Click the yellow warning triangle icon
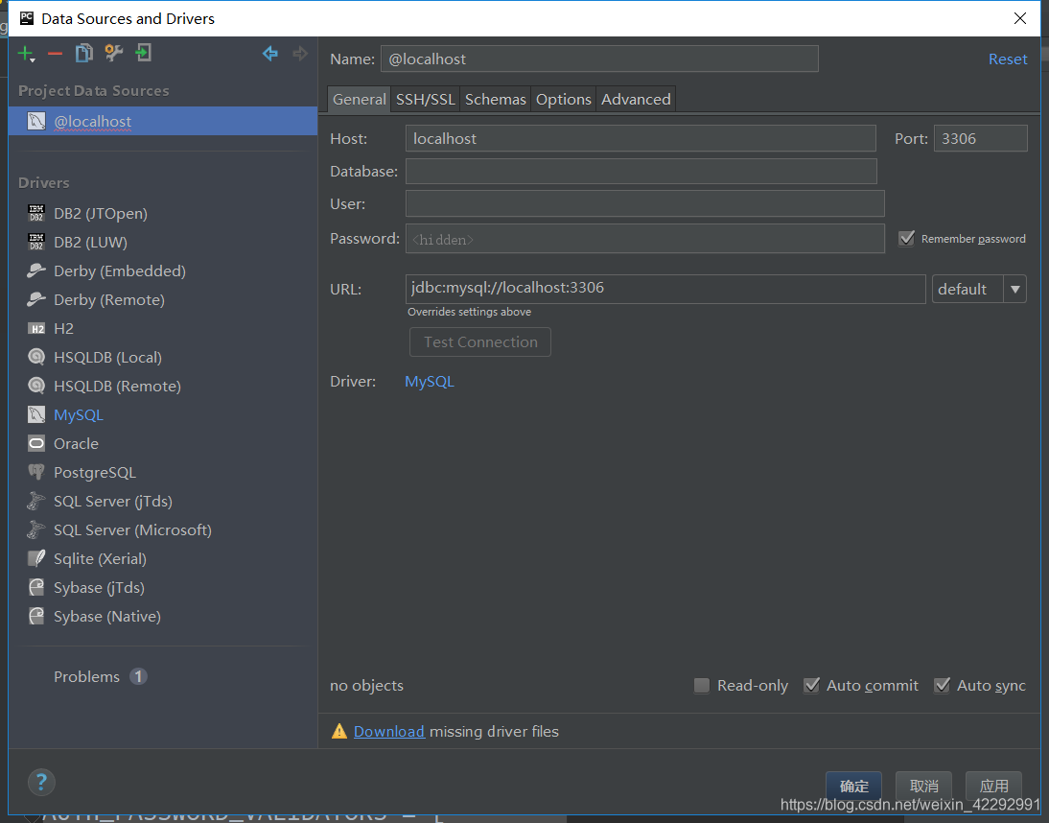 (339, 731)
